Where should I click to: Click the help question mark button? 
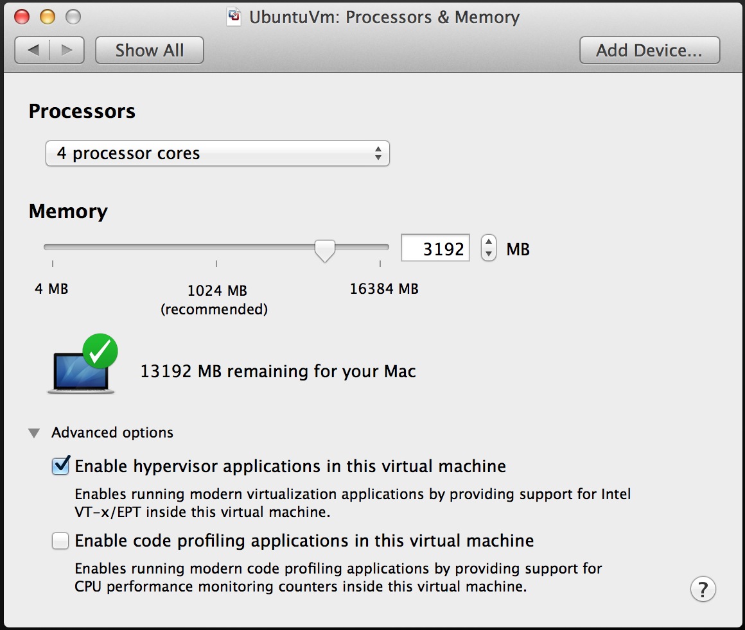[703, 589]
